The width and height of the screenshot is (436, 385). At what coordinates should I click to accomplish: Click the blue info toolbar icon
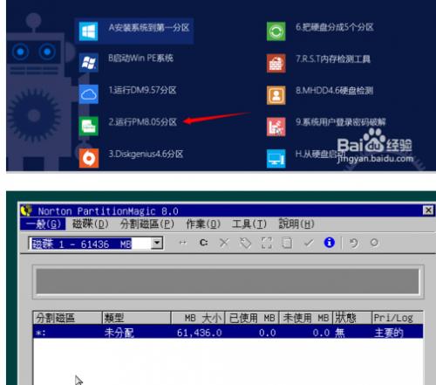[330, 243]
